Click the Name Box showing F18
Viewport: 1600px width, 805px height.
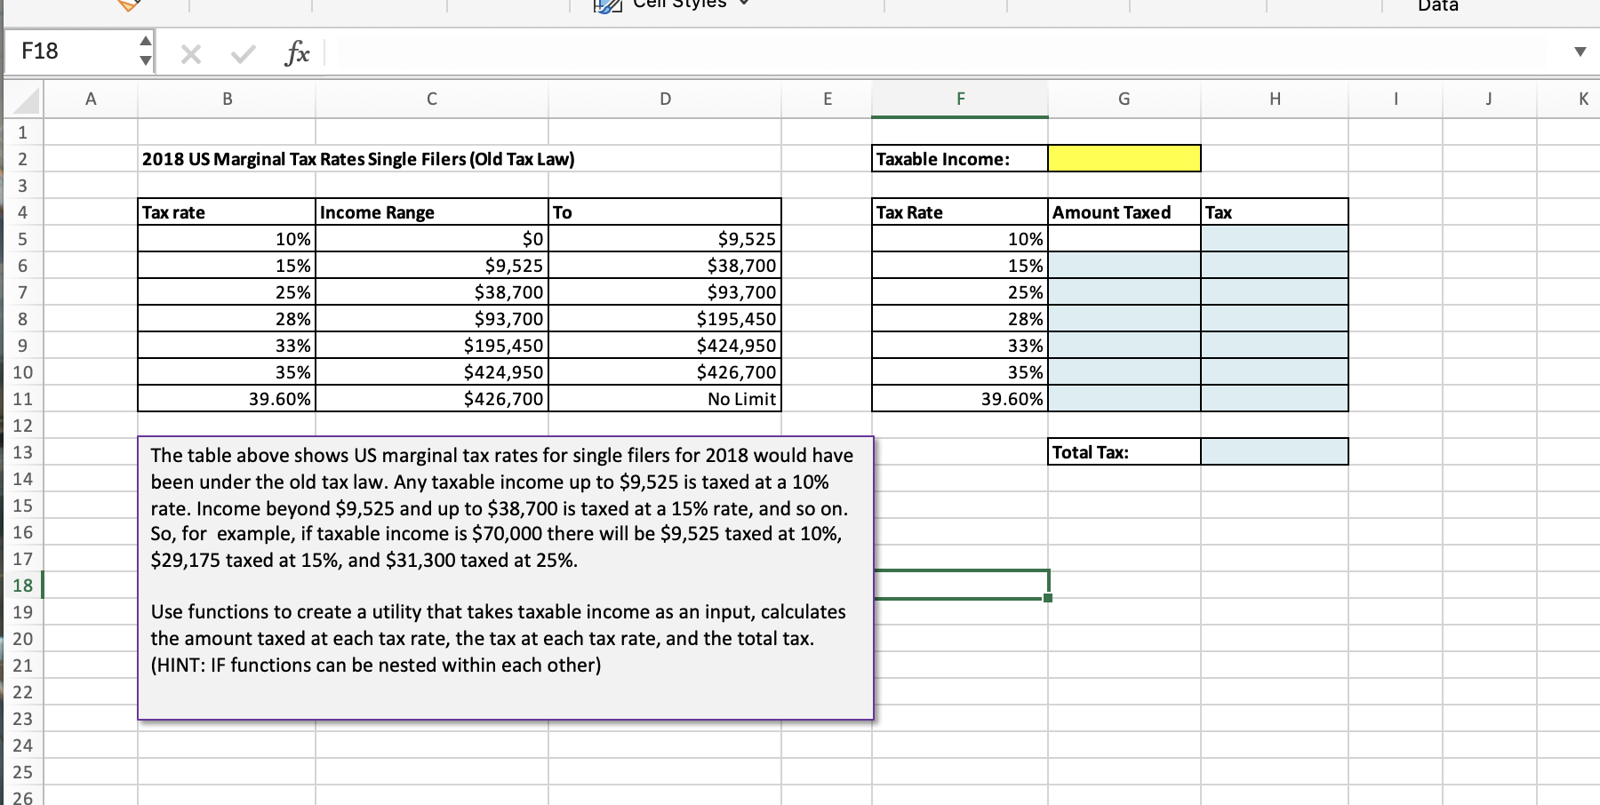pos(70,52)
